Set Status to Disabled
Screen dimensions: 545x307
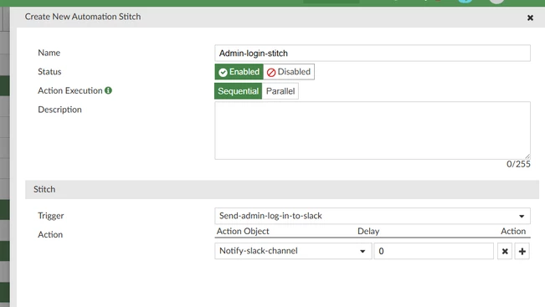pyautogui.click(x=289, y=72)
